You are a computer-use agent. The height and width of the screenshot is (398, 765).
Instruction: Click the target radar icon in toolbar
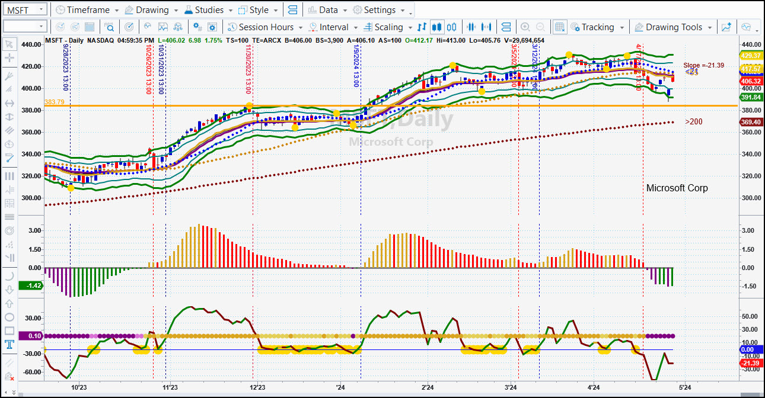coord(129,27)
